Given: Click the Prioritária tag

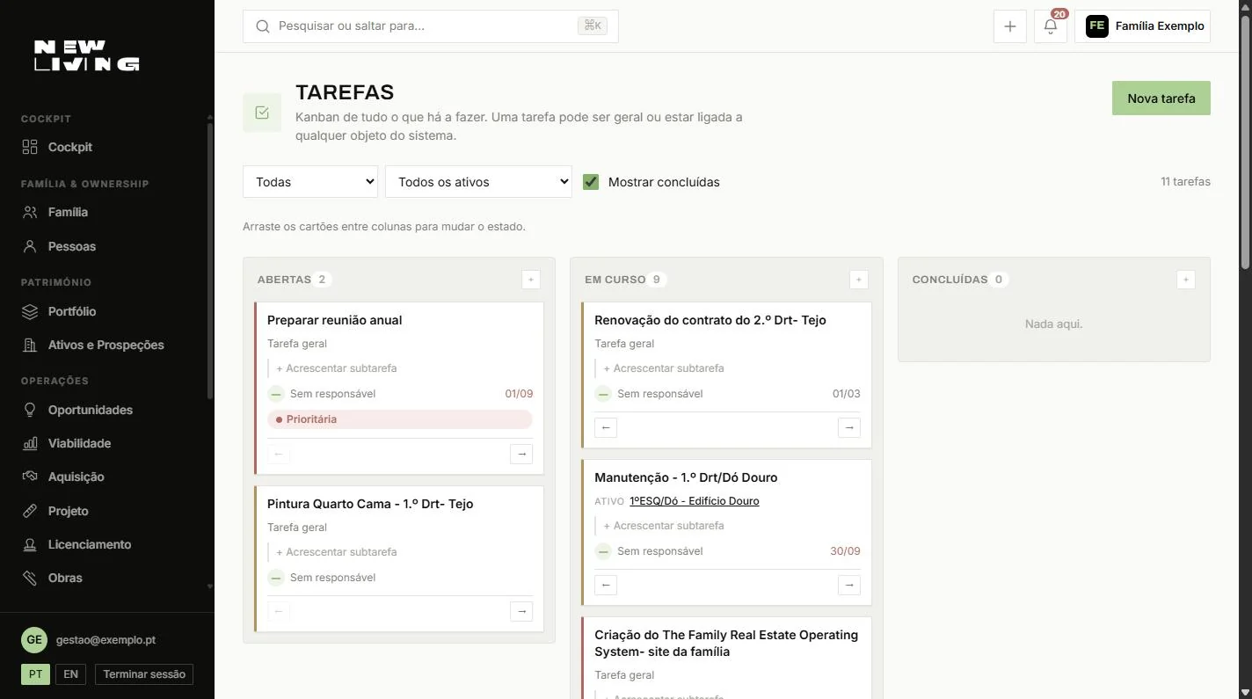Looking at the screenshot, I should [400, 419].
